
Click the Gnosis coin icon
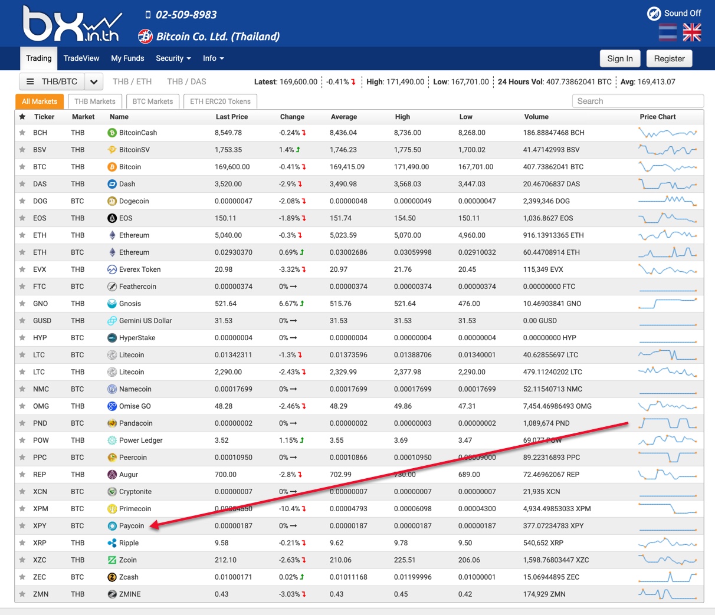click(x=112, y=304)
